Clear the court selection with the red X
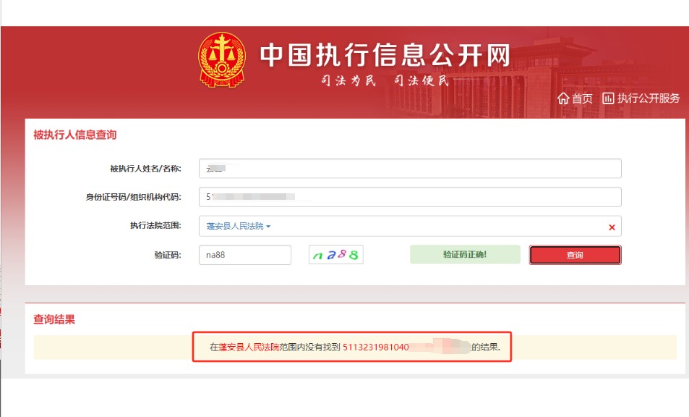The height and width of the screenshot is (417, 689). click(612, 227)
